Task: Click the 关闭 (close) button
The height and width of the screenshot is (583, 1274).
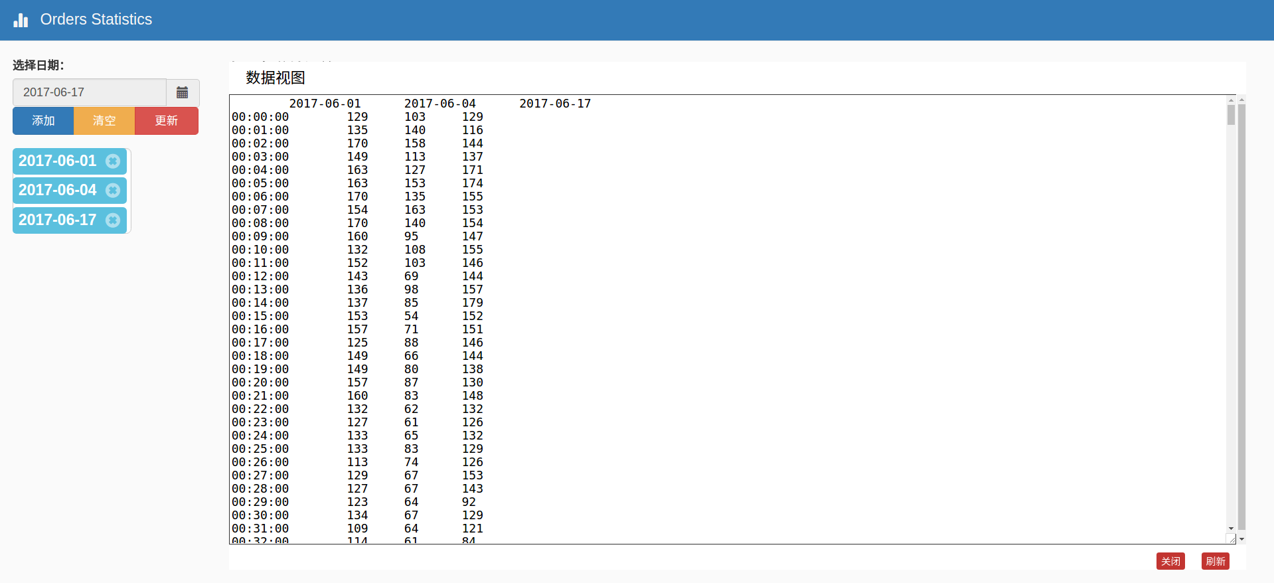Action: pyautogui.click(x=1170, y=561)
